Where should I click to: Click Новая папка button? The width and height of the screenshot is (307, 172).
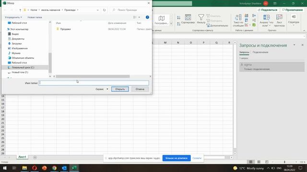click(x=35, y=17)
